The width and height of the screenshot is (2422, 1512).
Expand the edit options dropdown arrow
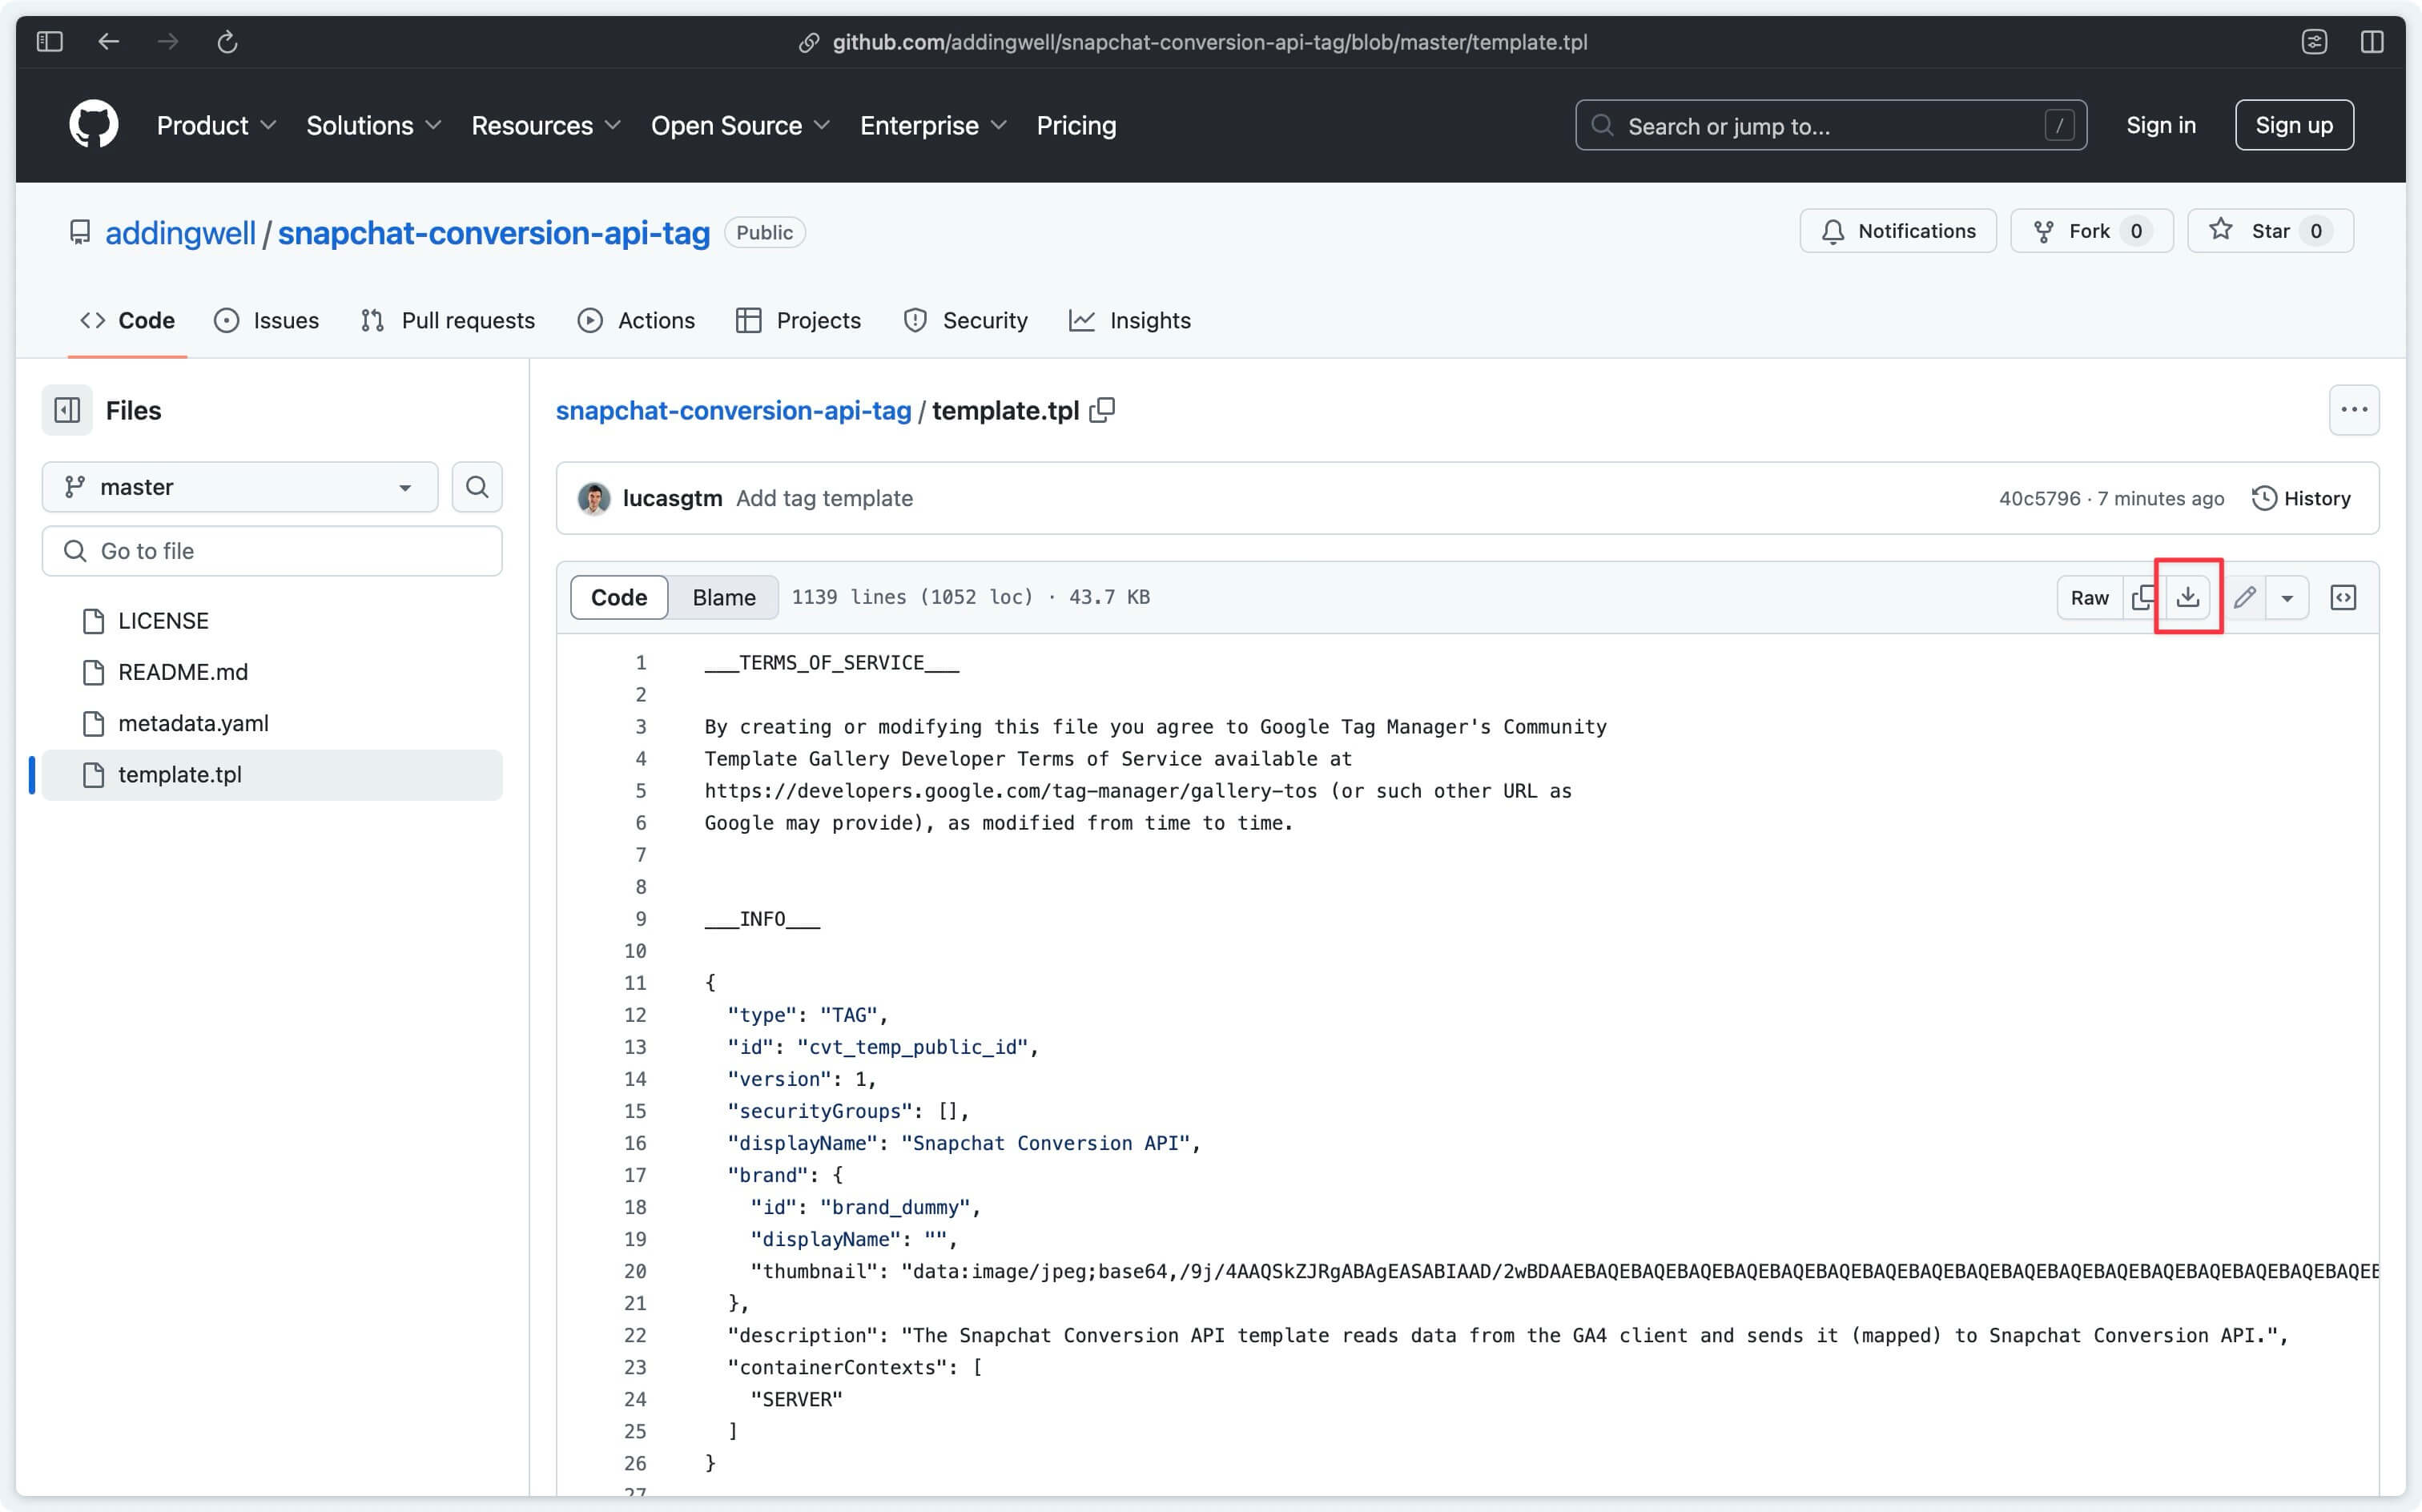(x=2286, y=597)
